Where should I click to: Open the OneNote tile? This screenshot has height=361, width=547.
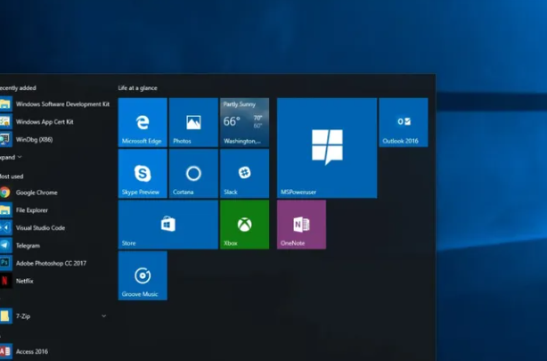pyautogui.click(x=301, y=225)
